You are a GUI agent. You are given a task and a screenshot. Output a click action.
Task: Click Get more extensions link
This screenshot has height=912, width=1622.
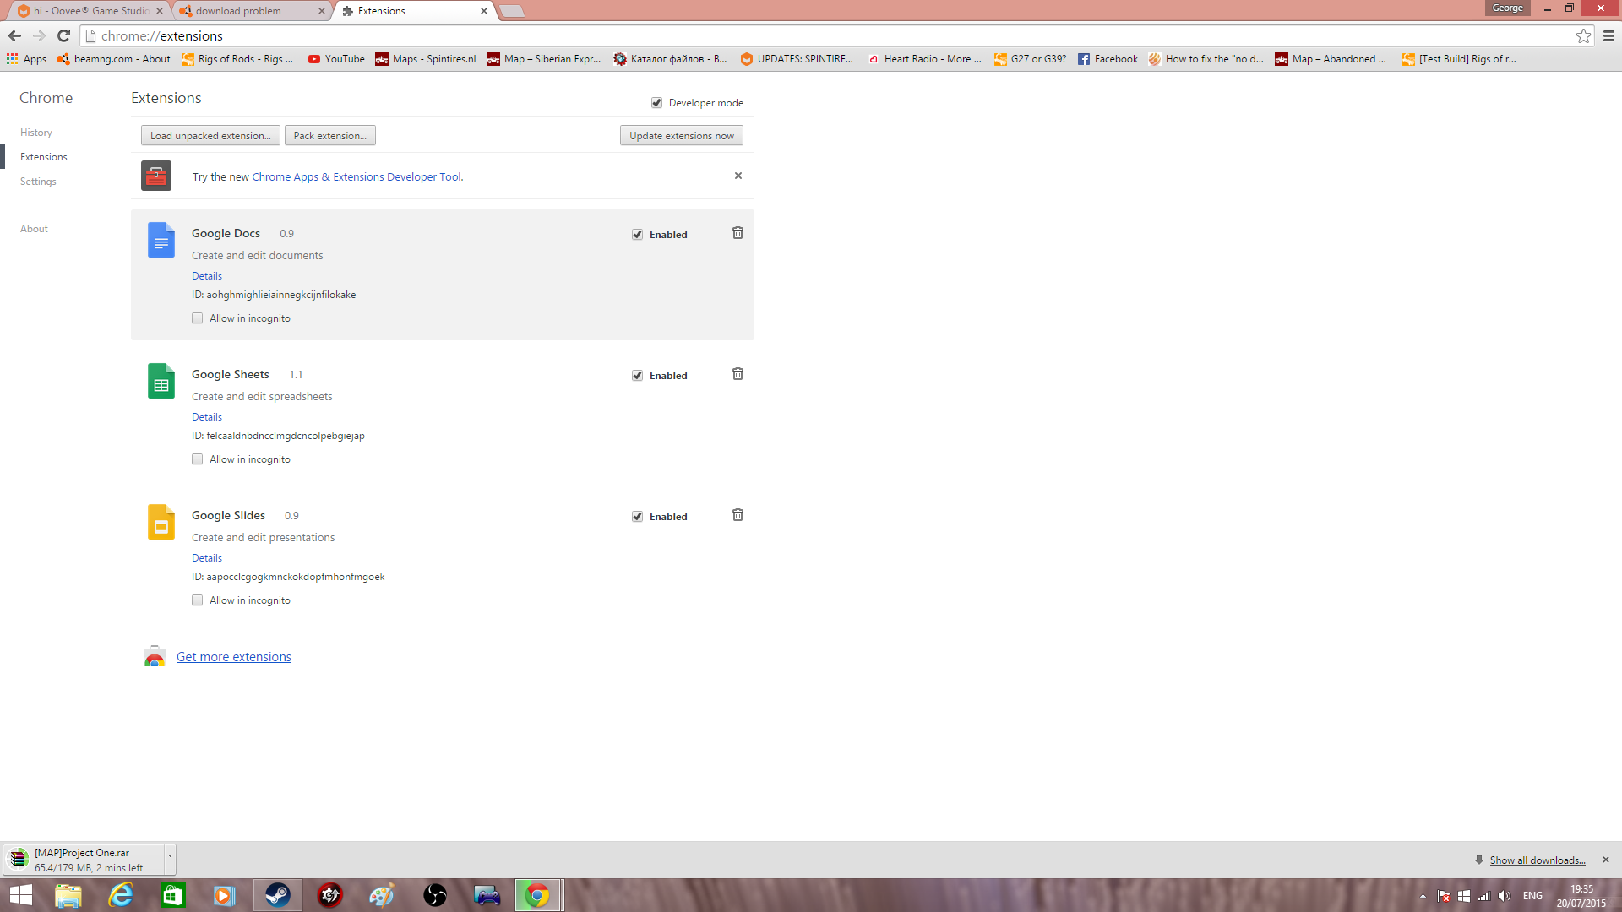tap(234, 657)
